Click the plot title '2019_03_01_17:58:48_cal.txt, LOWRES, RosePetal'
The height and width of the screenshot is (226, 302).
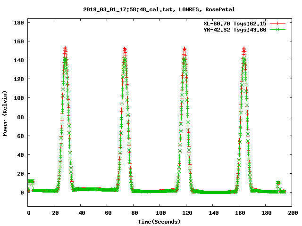pos(159,9)
